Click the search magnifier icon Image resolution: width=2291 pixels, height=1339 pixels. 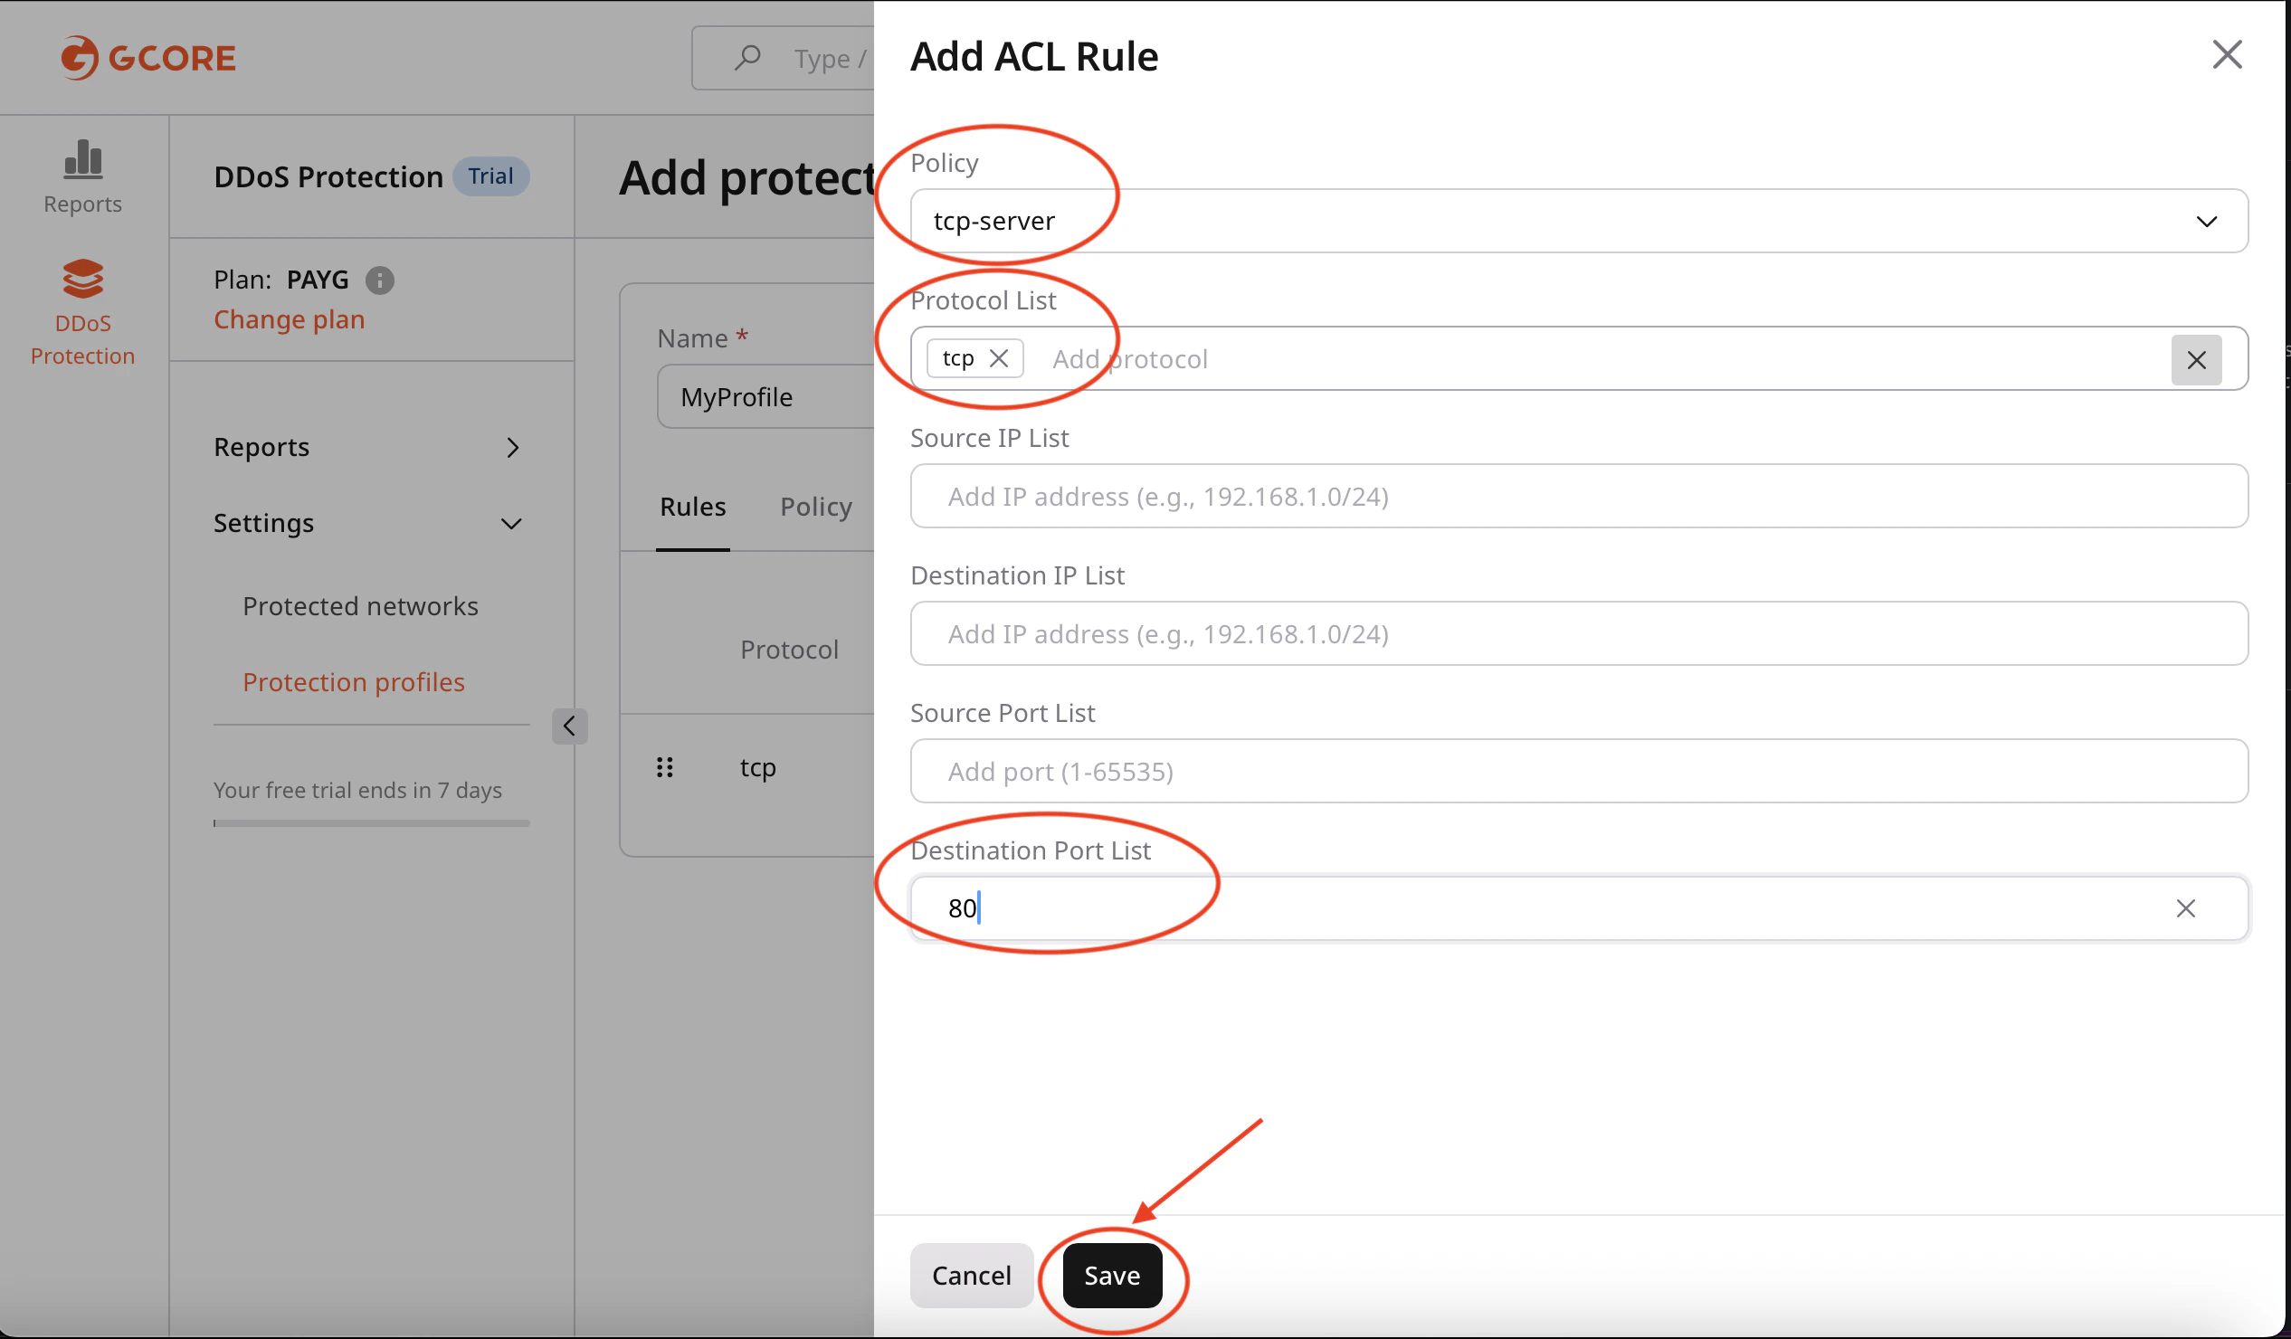click(x=747, y=57)
